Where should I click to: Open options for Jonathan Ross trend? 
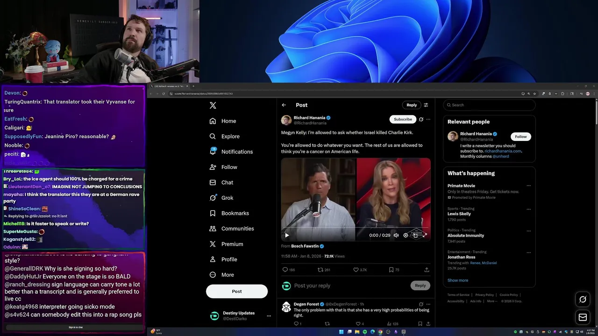[528, 252]
